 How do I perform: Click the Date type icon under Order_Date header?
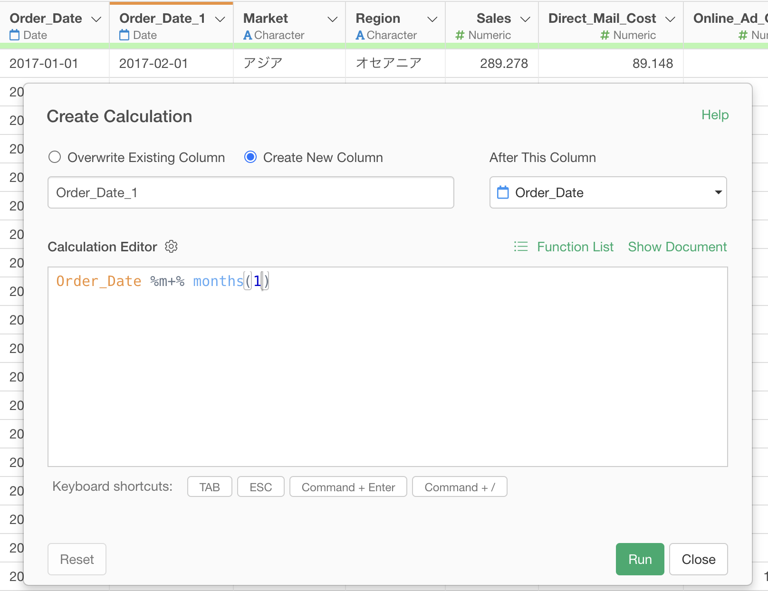click(15, 35)
